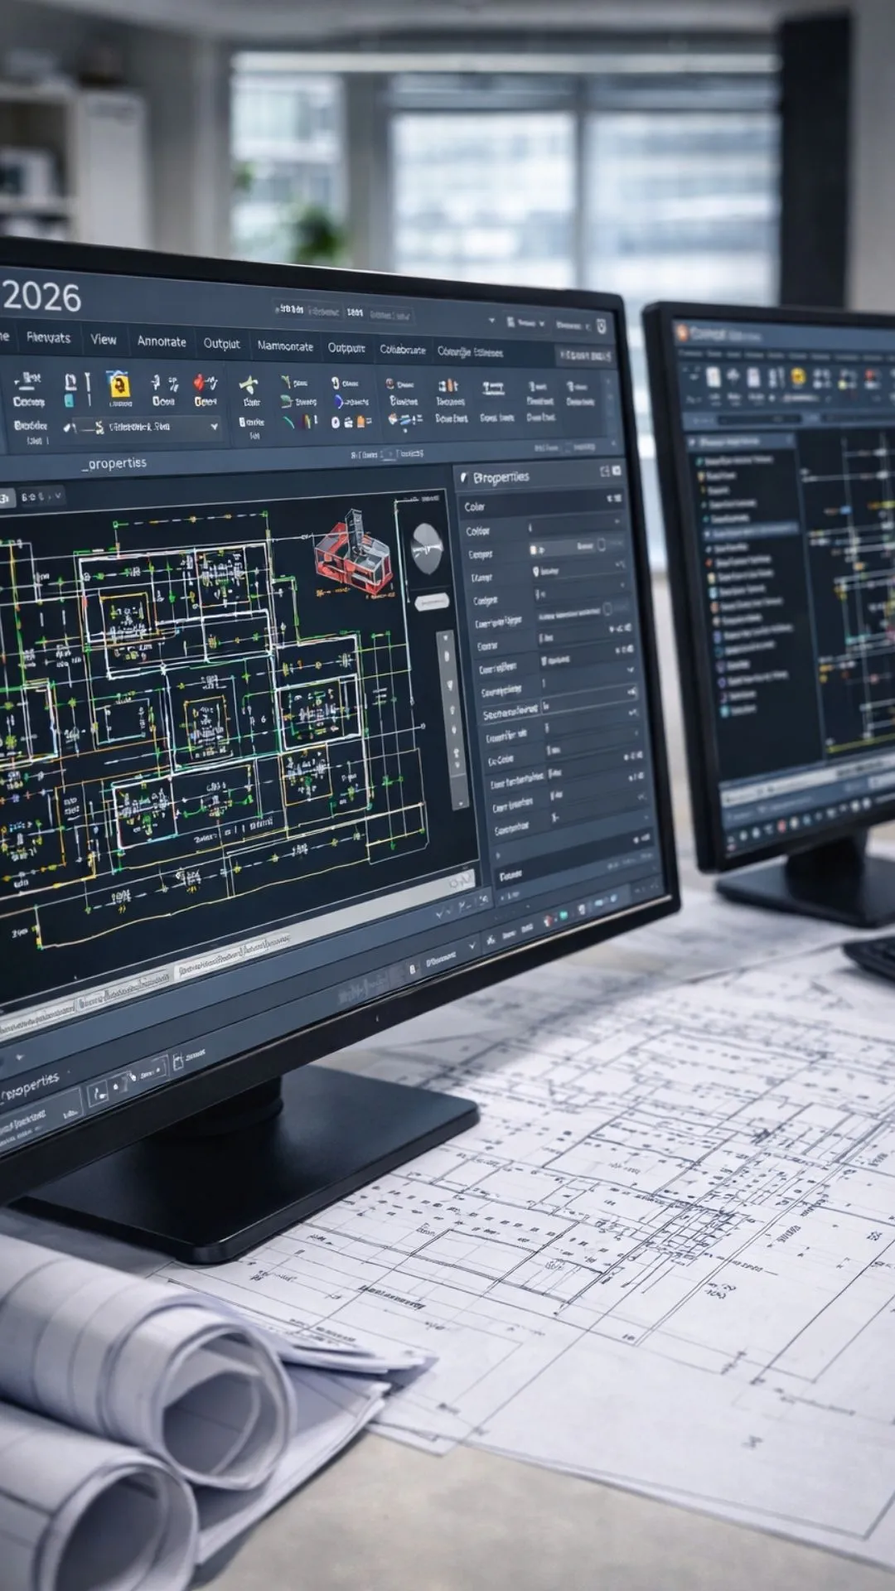Click the yellow toolbar icon on right monitor
The image size is (895, 1591).
coord(799,378)
